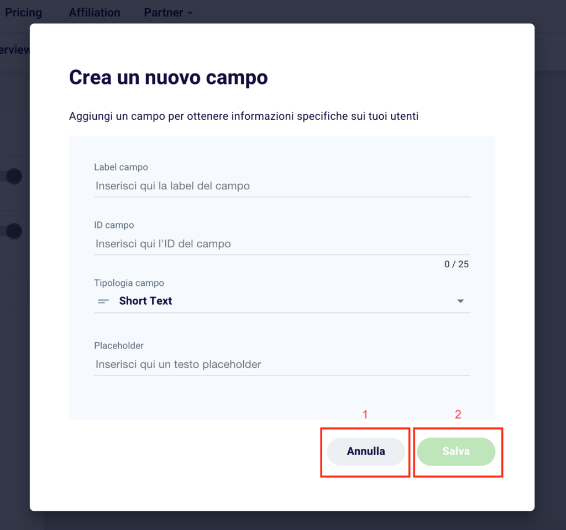Go to the Affiliation menu item
This screenshot has height=530, width=566.
coord(95,13)
